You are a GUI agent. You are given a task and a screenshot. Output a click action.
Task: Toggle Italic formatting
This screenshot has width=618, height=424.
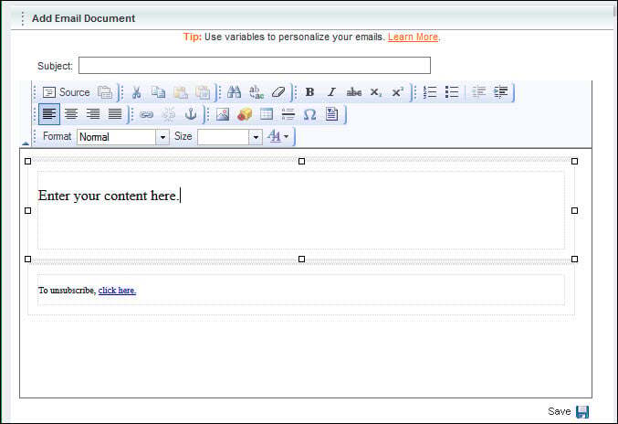tap(331, 92)
